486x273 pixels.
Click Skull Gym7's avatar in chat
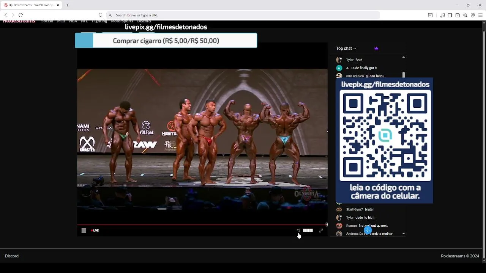(x=339, y=209)
